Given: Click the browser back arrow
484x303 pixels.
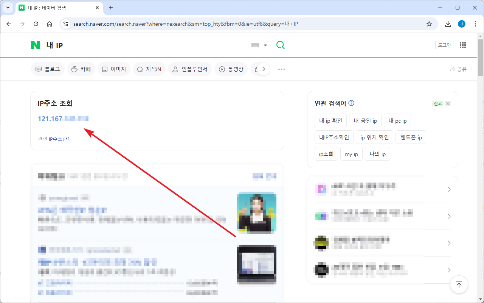Looking at the screenshot, I should coord(9,24).
